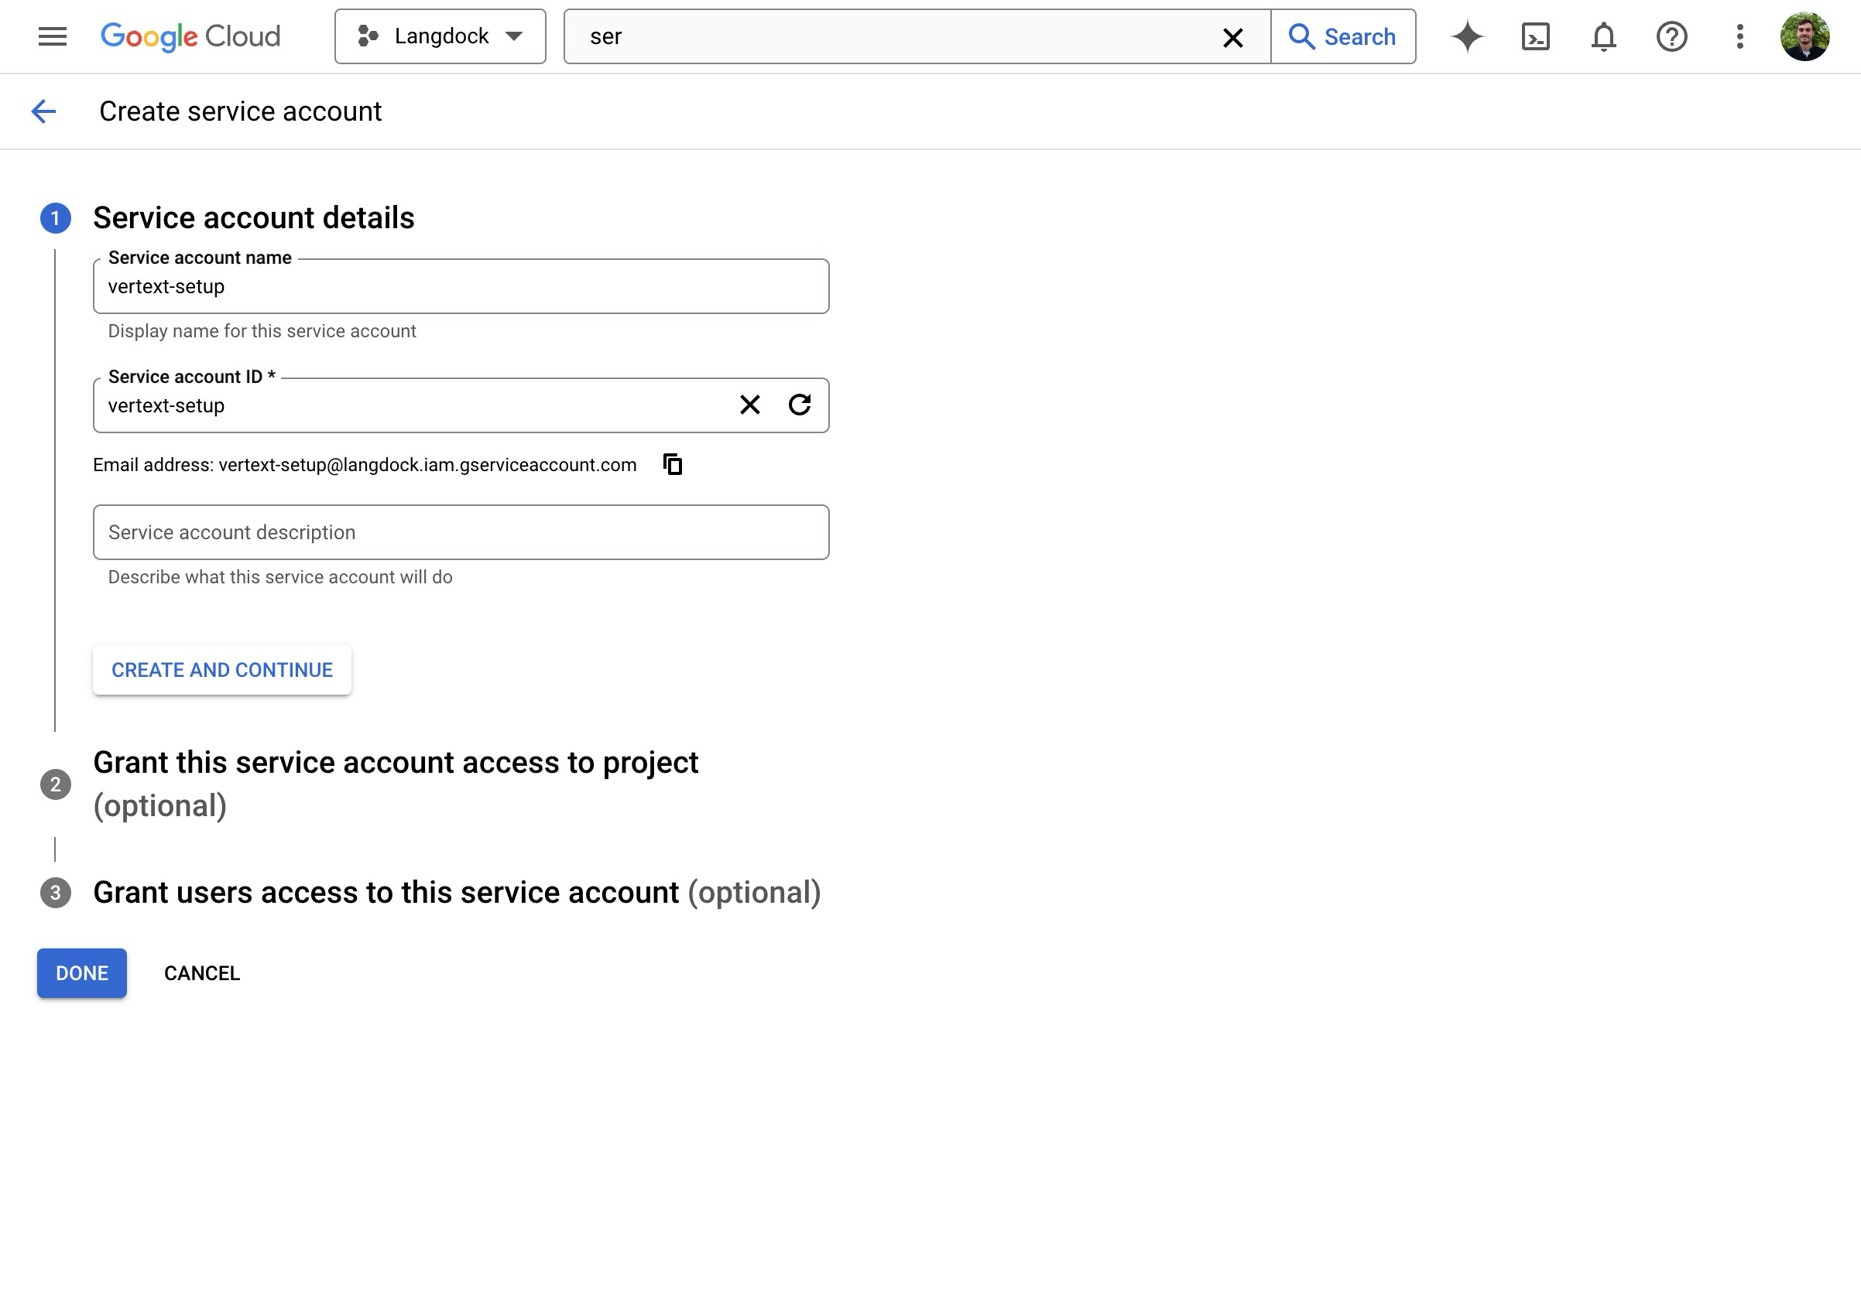Open the help question mark menu
The image size is (1861, 1295).
click(x=1671, y=36)
